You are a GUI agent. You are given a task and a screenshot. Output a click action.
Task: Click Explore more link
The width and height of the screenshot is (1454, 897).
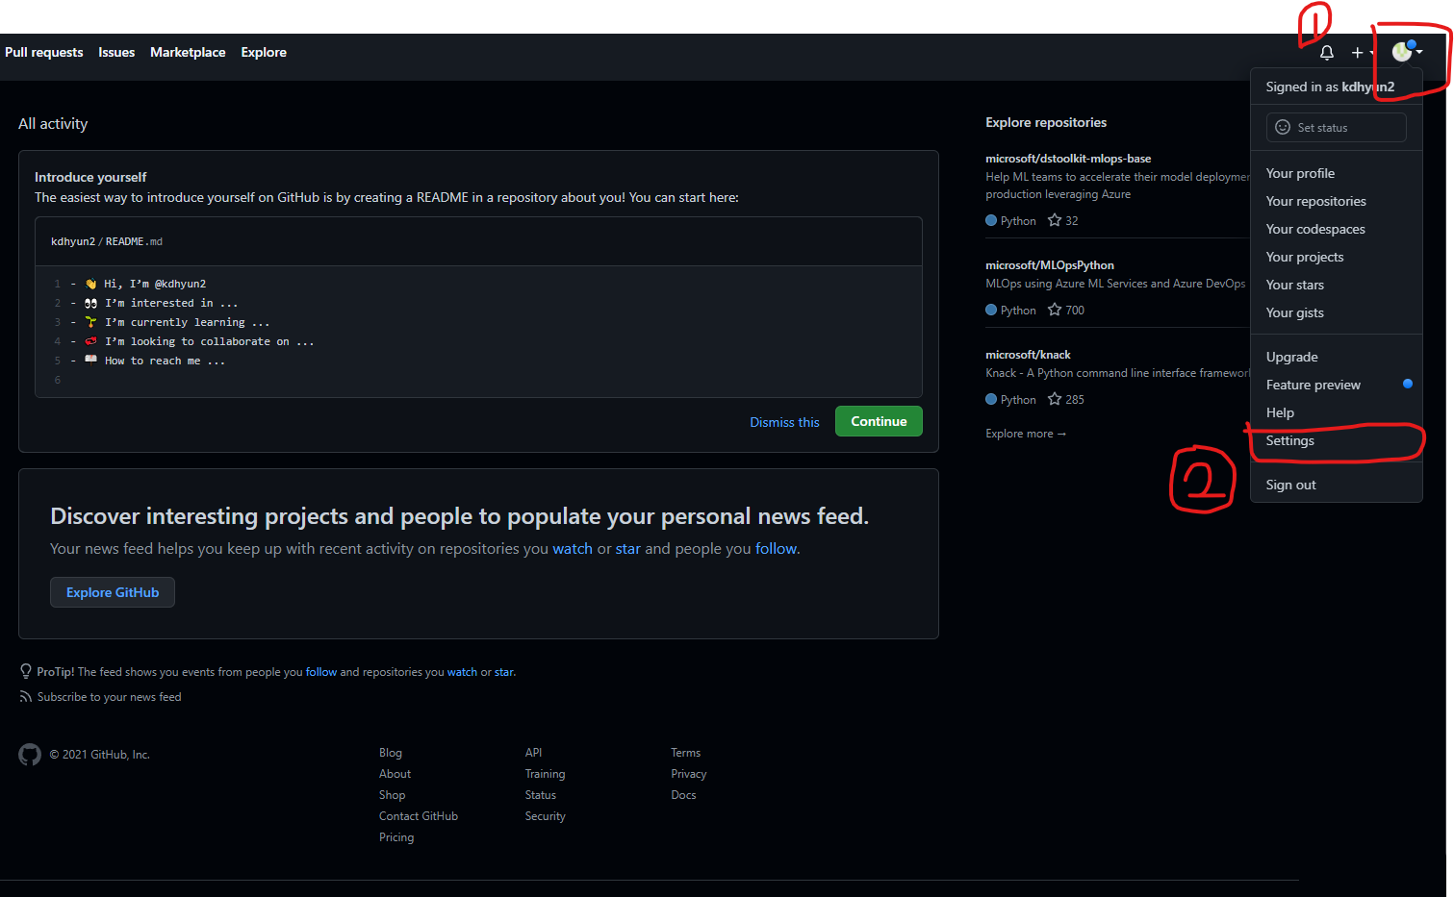(x=1026, y=434)
